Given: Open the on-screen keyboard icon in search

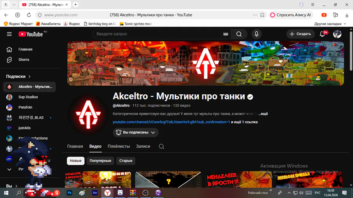Looking at the screenshot, I should (x=226, y=34).
